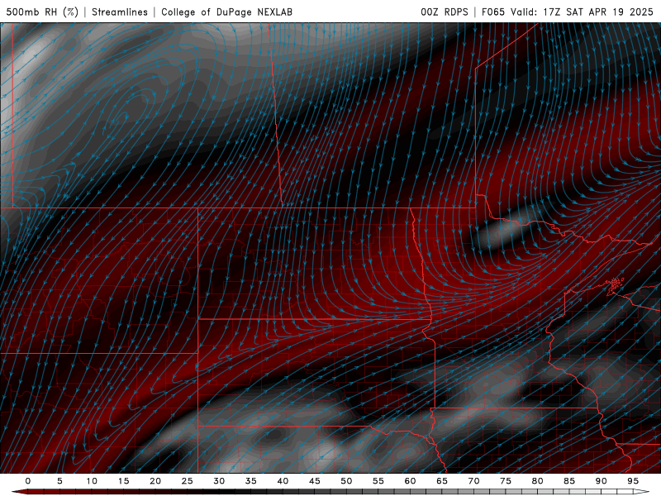Image resolution: width=661 pixels, height=496 pixels.
Task: Click the colorbar label "5"
Action: (x=59, y=481)
